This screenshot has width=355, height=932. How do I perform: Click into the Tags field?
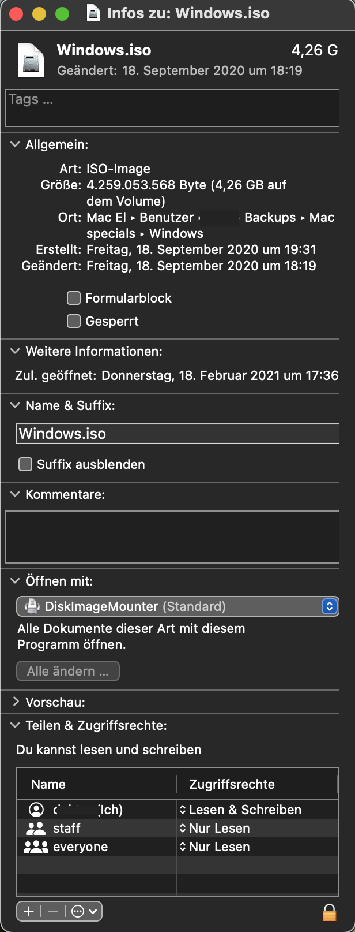point(172,107)
